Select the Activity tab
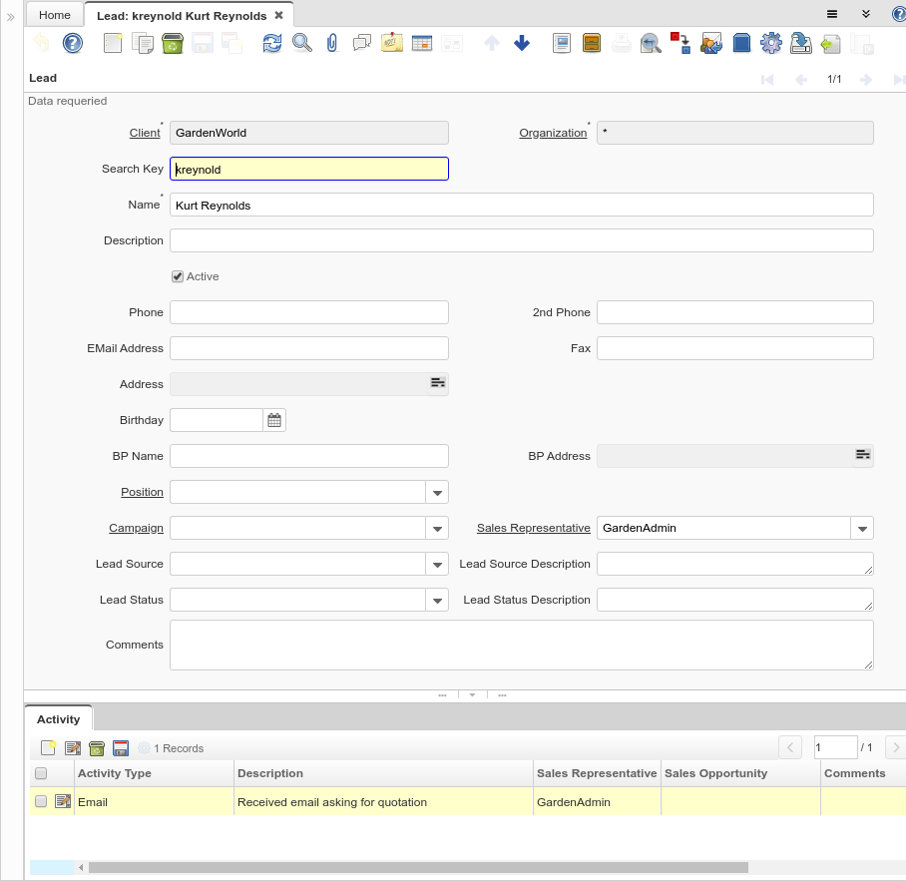The image size is (906, 881). (58, 719)
